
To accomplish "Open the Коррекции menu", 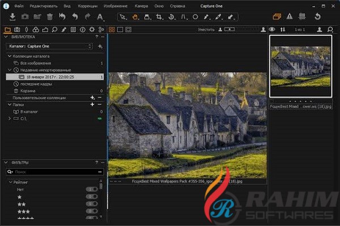I will pyautogui.click(x=88, y=6).
